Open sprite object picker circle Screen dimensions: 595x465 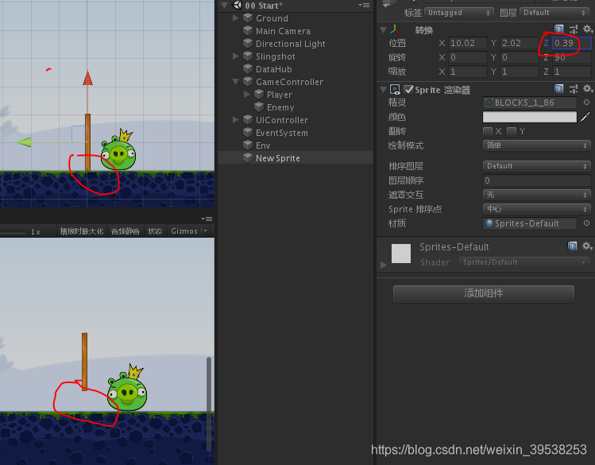point(586,103)
